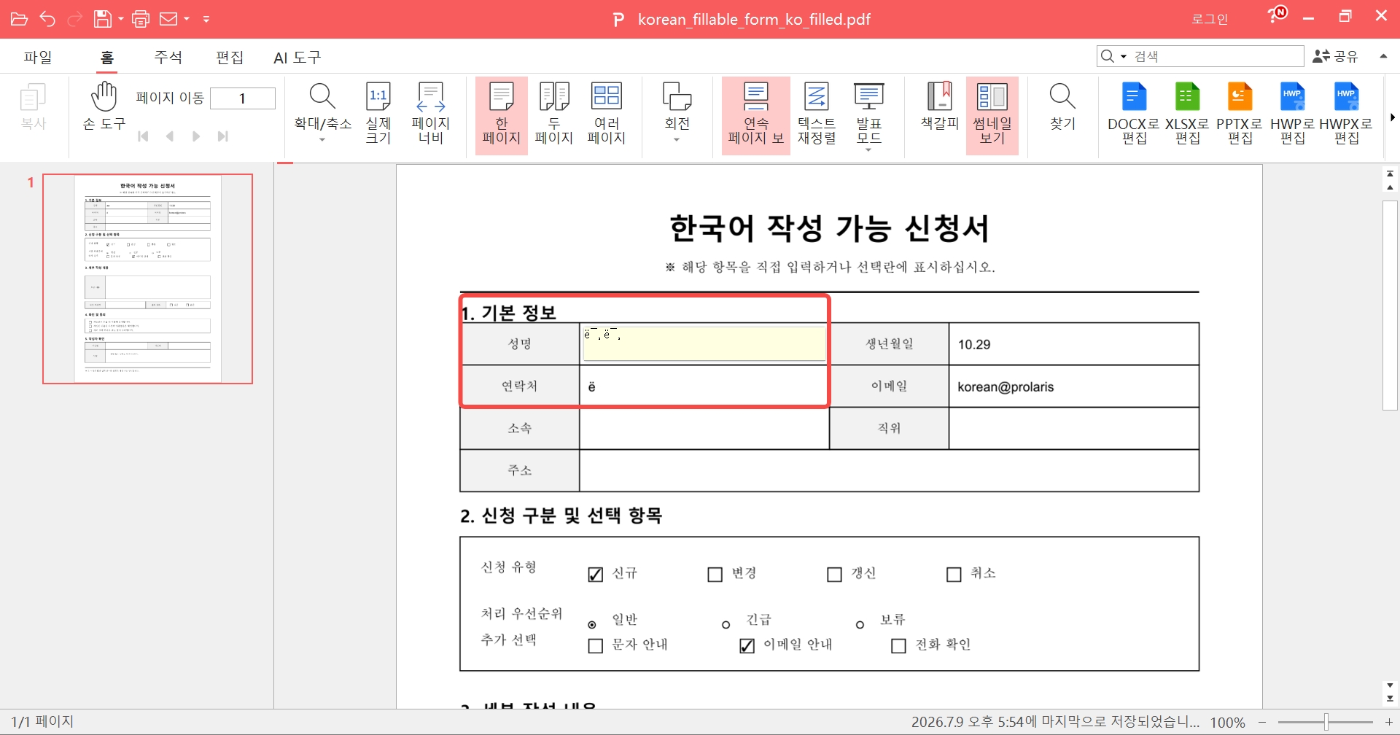
Task: Check the 전화 확인 checkbox
Action: click(x=899, y=646)
